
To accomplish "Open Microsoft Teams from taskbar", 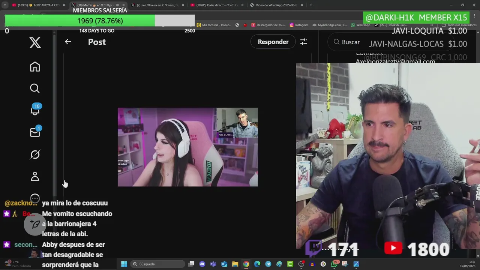I will [x=213, y=264].
